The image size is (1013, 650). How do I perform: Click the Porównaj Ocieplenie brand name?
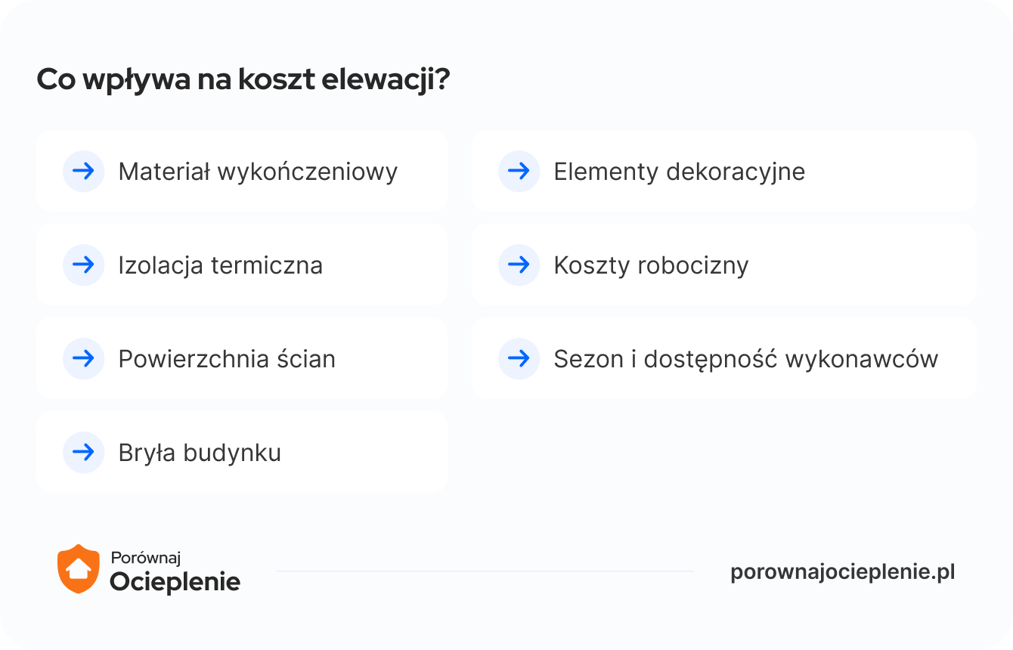coord(175,571)
